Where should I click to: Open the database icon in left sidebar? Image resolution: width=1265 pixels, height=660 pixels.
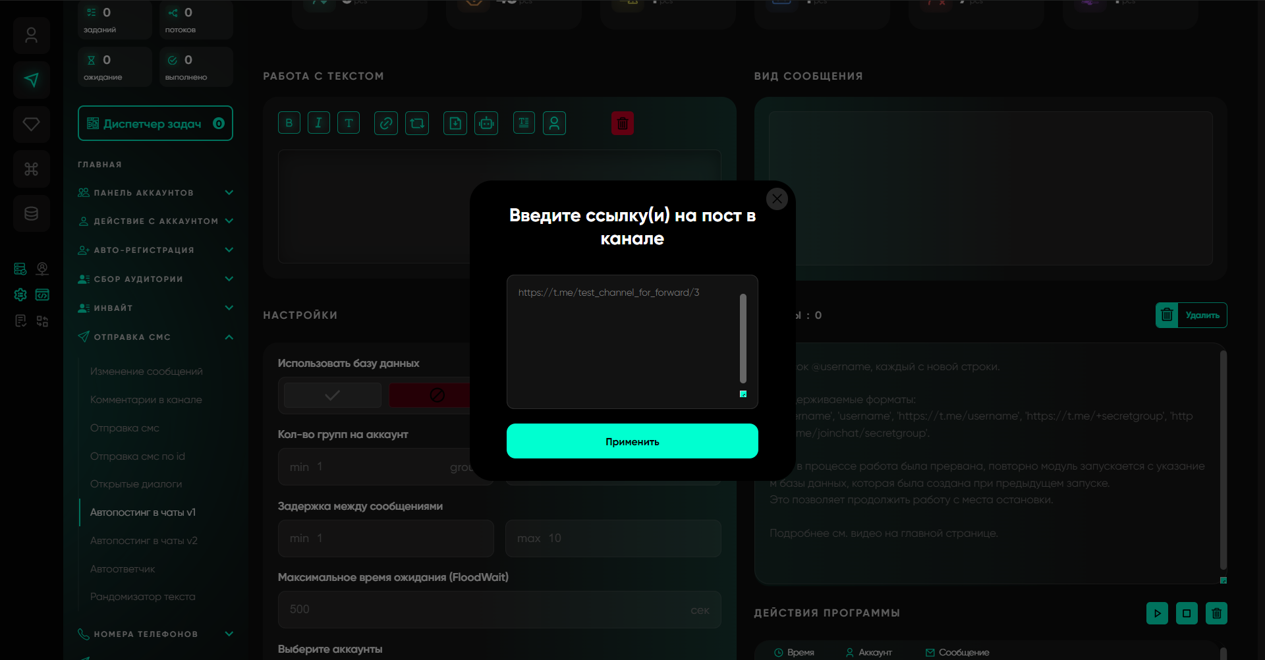coord(31,213)
